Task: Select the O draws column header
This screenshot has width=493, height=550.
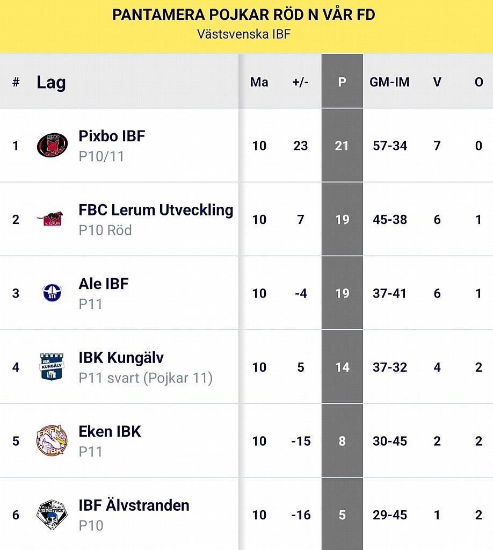Action: (x=479, y=82)
